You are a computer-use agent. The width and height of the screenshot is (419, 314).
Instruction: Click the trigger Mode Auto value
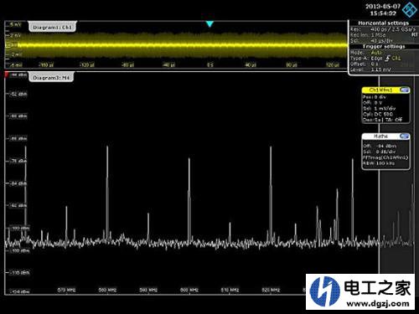pos(376,52)
